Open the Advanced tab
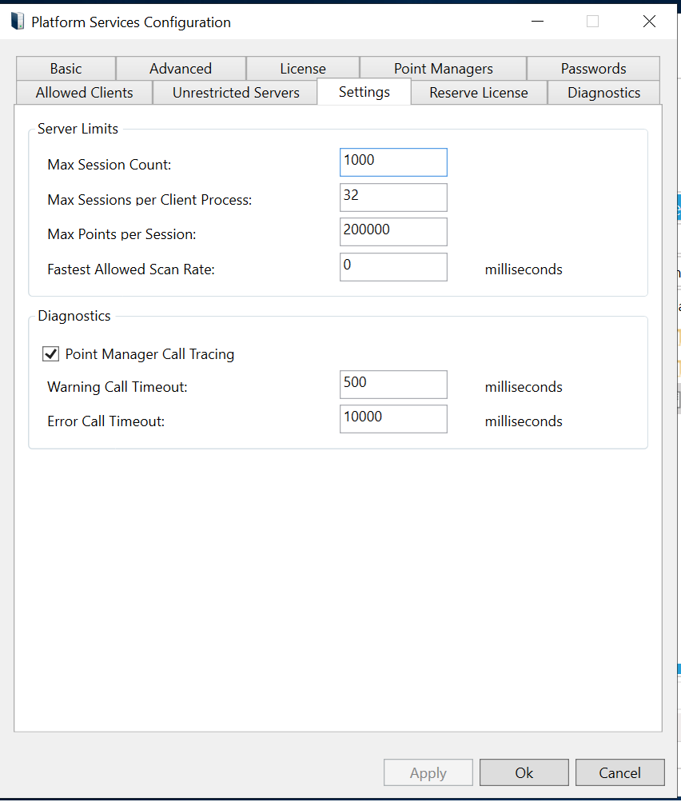The height and width of the screenshot is (802, 681). (181, 69)
